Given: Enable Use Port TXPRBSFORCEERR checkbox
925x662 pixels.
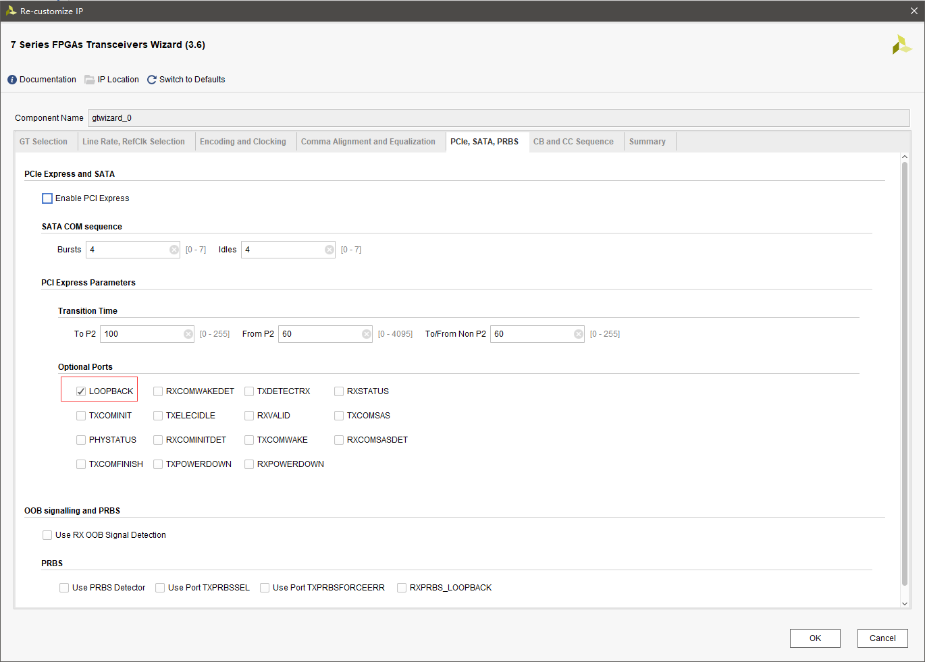Looking at the screenshot, I should pos(265,588).
